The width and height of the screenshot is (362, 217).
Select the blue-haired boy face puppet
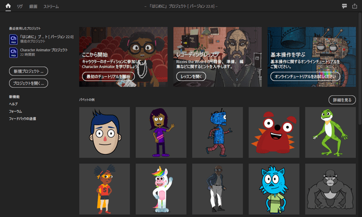[105, 133]
